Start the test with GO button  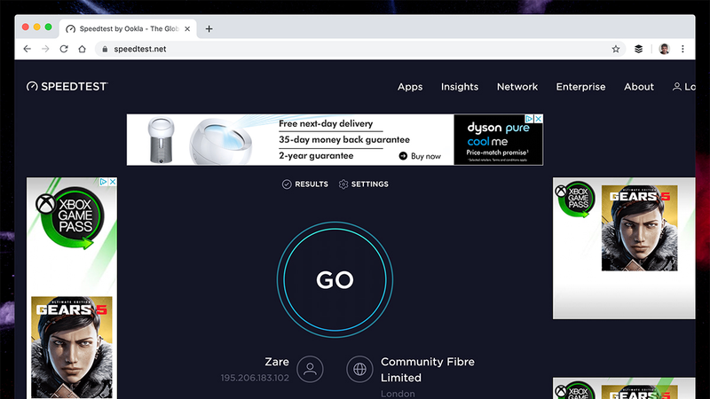(335, 279)
